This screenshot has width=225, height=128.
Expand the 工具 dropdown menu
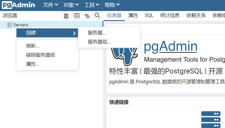tap(91, 5)
